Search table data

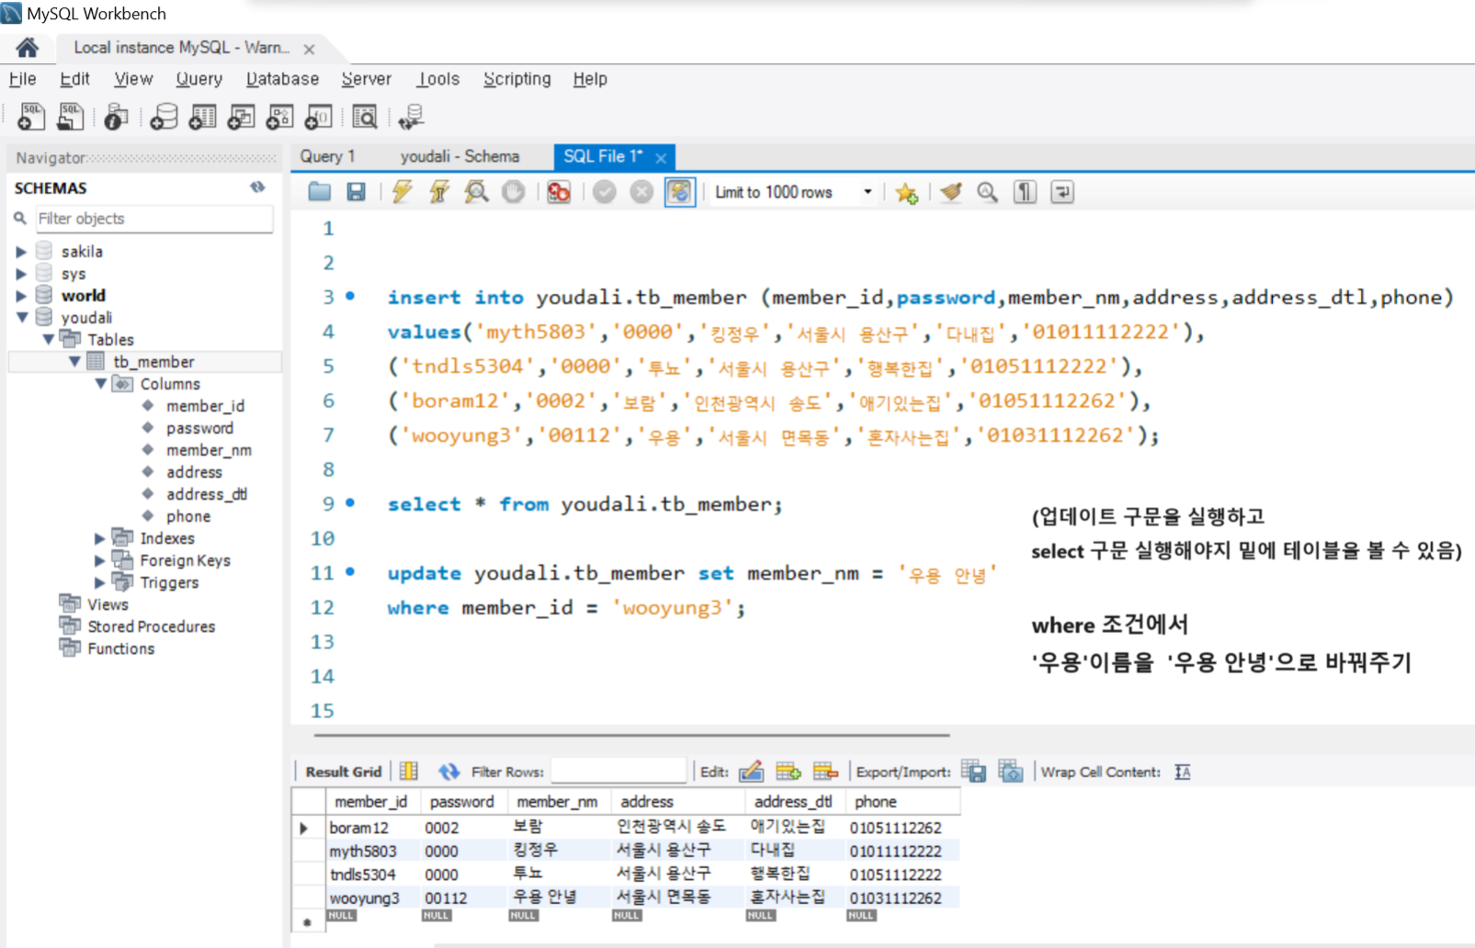[x=365, y=117]
